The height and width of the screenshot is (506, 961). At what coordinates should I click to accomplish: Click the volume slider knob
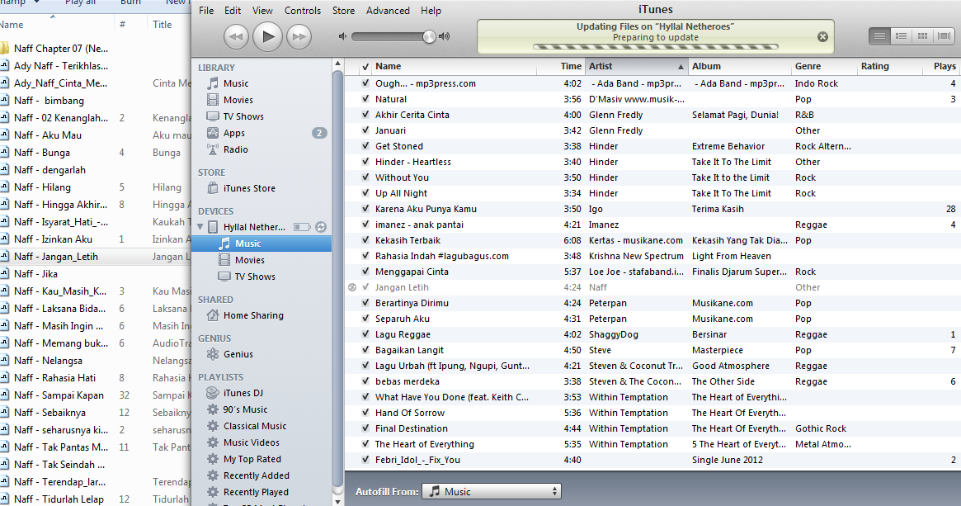[429, 37]
